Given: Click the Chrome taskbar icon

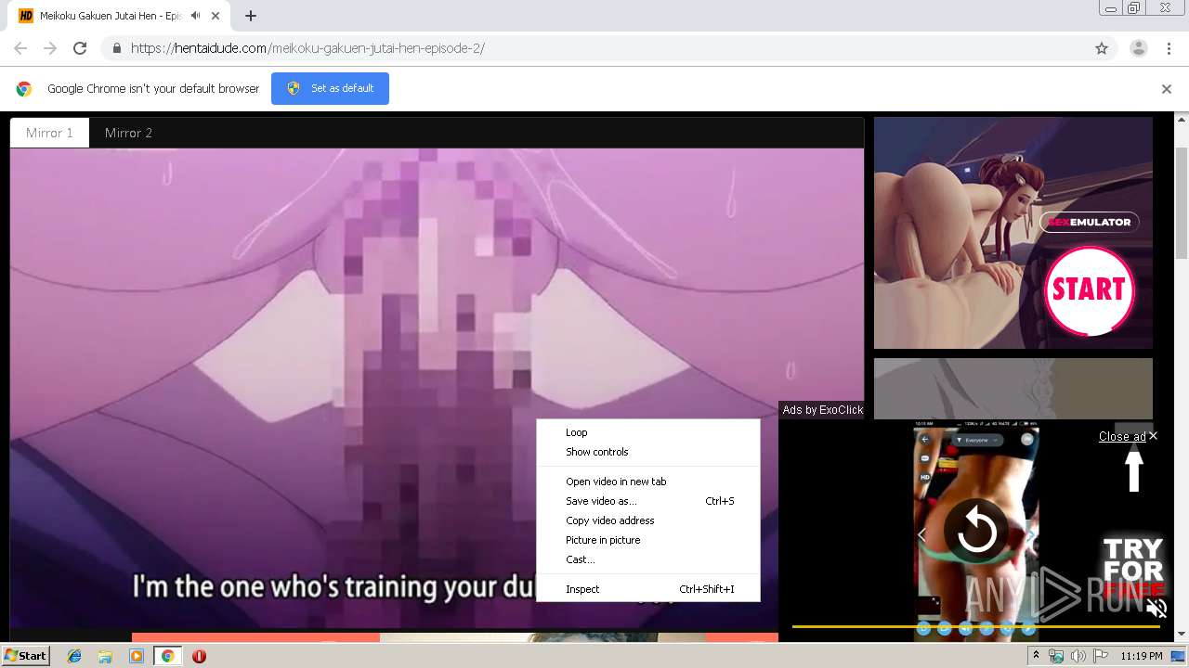Looking at the screenshot, I should tap(167, 656).
